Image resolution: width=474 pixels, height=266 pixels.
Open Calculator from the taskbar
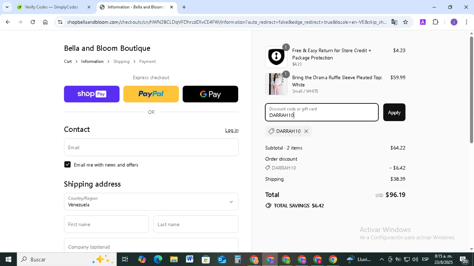238,259
